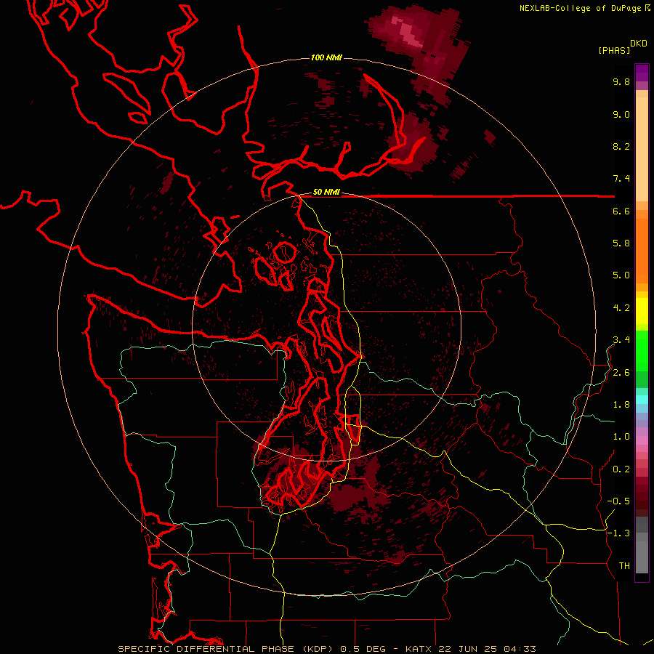This screenshot has height=654, width=654.
Task: Click the DKD product label
Action: pos(638,44)
